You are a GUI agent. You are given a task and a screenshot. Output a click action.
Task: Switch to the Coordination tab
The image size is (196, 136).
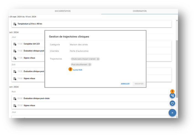(140, 11)
